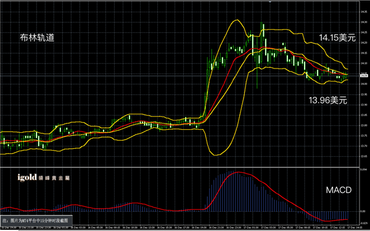
Task: Click the 13.65 price axis label
Action: tap(364, 156)
